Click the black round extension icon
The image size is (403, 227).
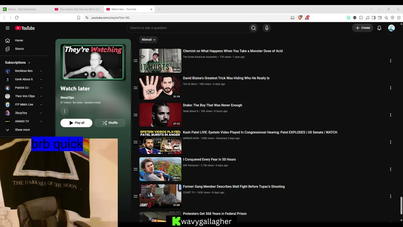click(x=355, y=18)
